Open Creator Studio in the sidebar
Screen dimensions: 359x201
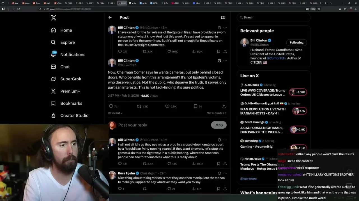[x=70, y=116]
